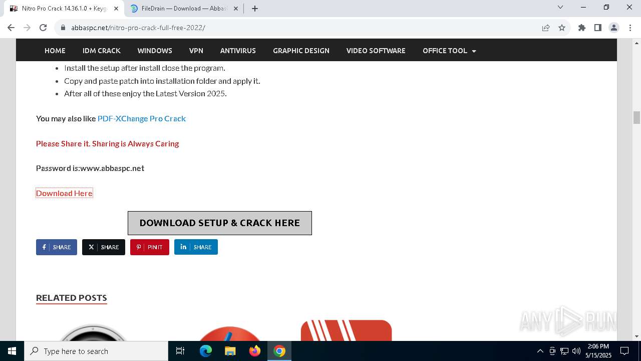Share the post on X
Viewport: 641px width, 361px height.
click(x=104, y=247)
